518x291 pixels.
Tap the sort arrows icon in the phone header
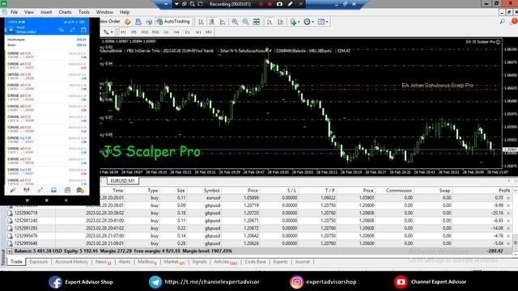[x=72, y=30]
